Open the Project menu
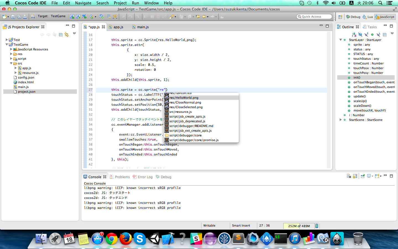Screen dimensions: 398x249 120,3
